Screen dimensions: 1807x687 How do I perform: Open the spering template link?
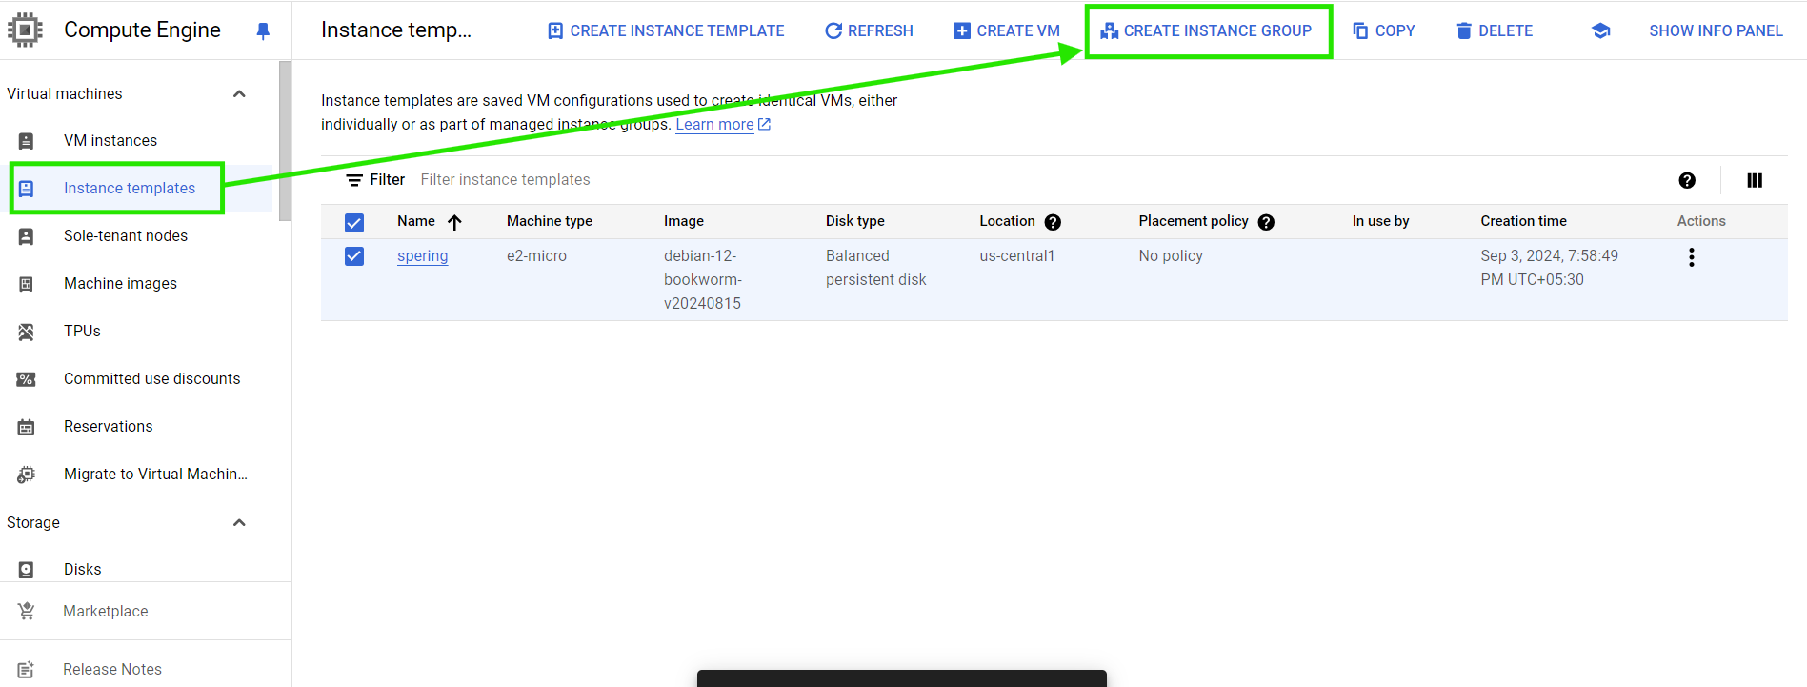(422, 255)
